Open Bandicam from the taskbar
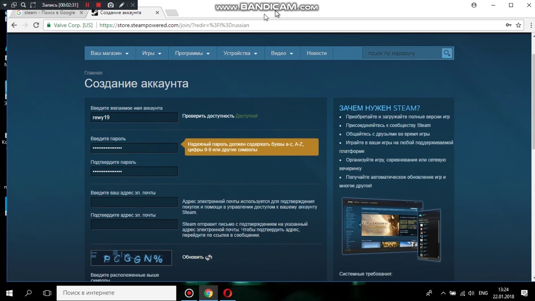535x301 pixels. click(x=189, y=293)
